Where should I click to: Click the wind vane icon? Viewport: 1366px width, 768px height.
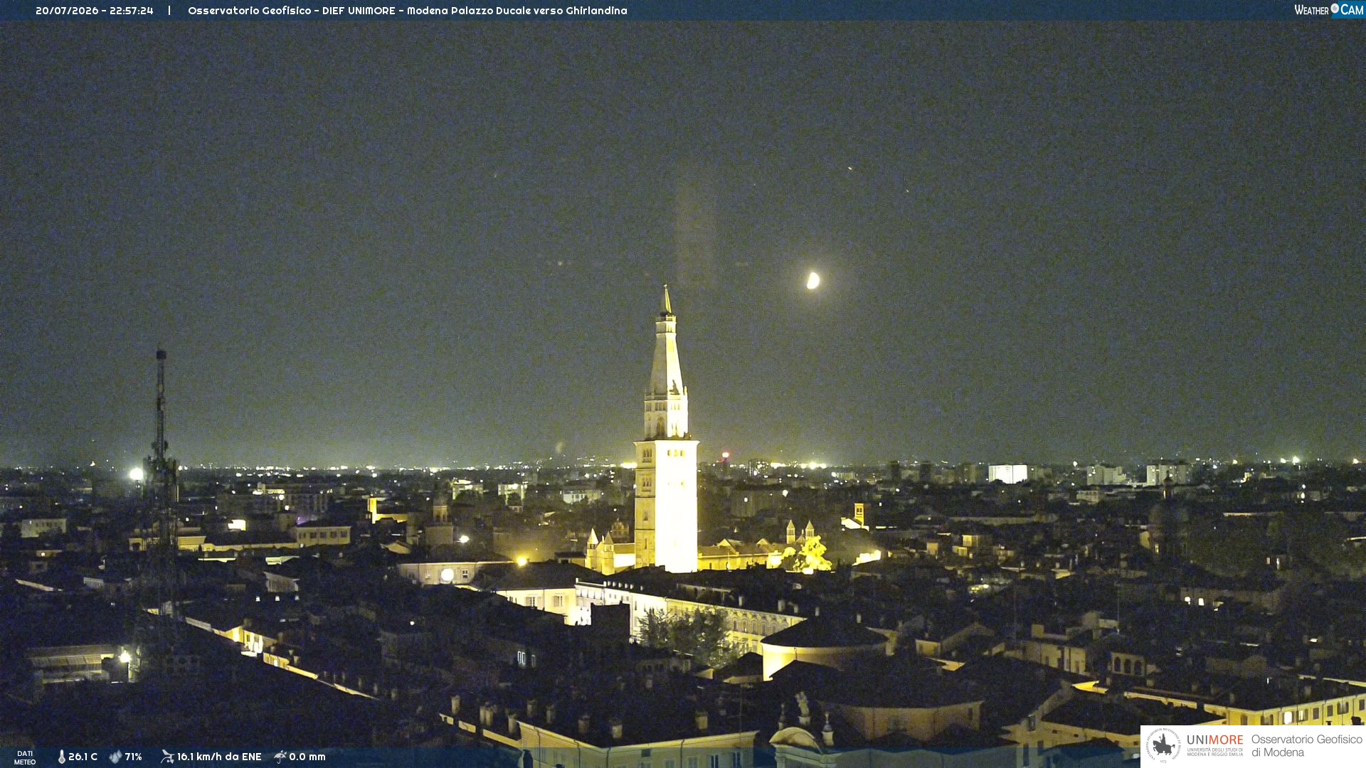167,757
